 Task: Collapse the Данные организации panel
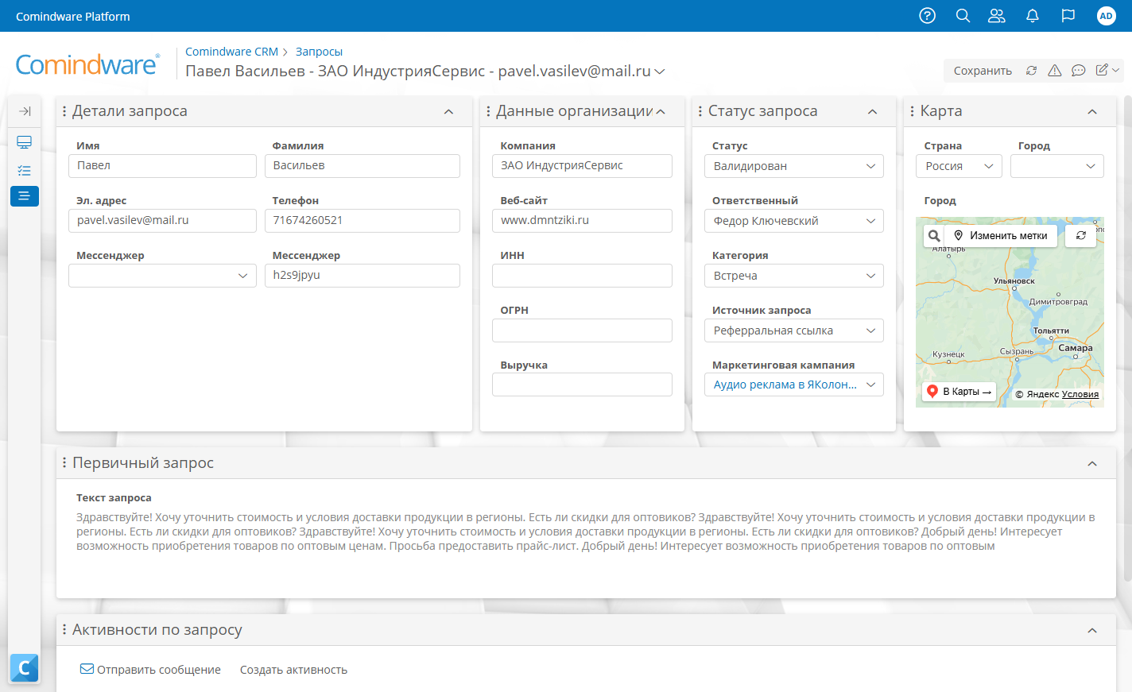point(661,112)
